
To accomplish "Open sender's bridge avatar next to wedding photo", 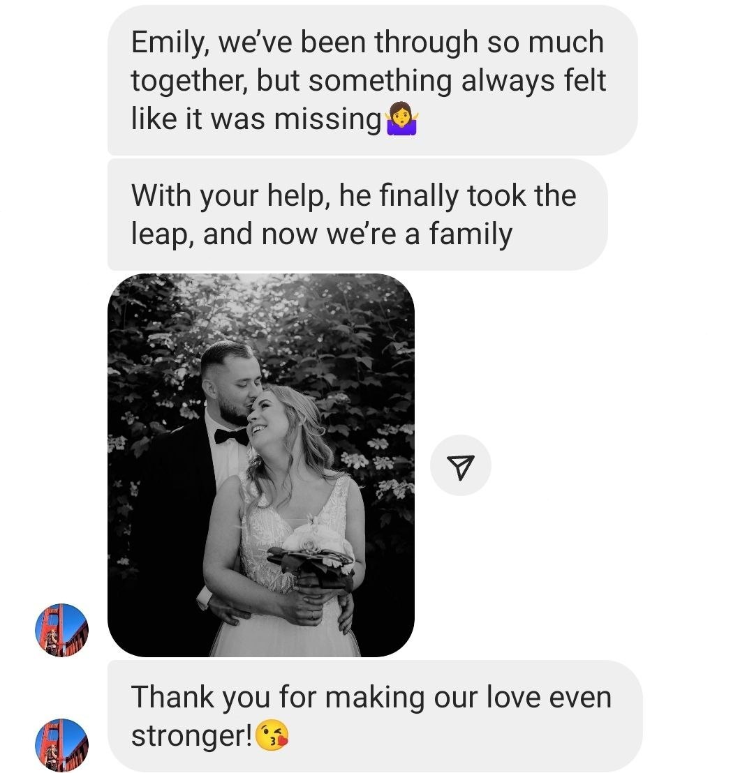I will tap(61, 630).
